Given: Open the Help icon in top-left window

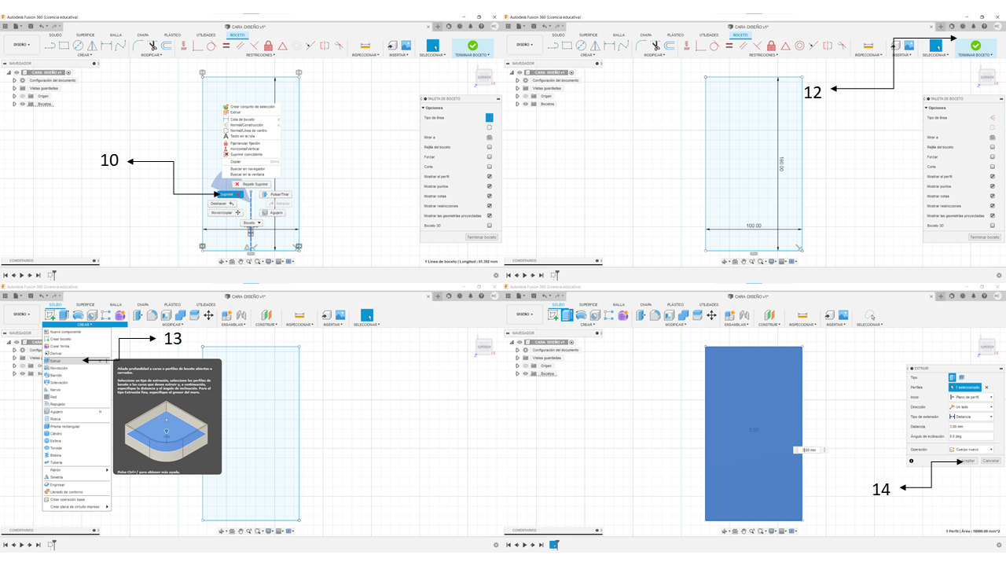Looking at the screenshot, I should coord(481,26).
